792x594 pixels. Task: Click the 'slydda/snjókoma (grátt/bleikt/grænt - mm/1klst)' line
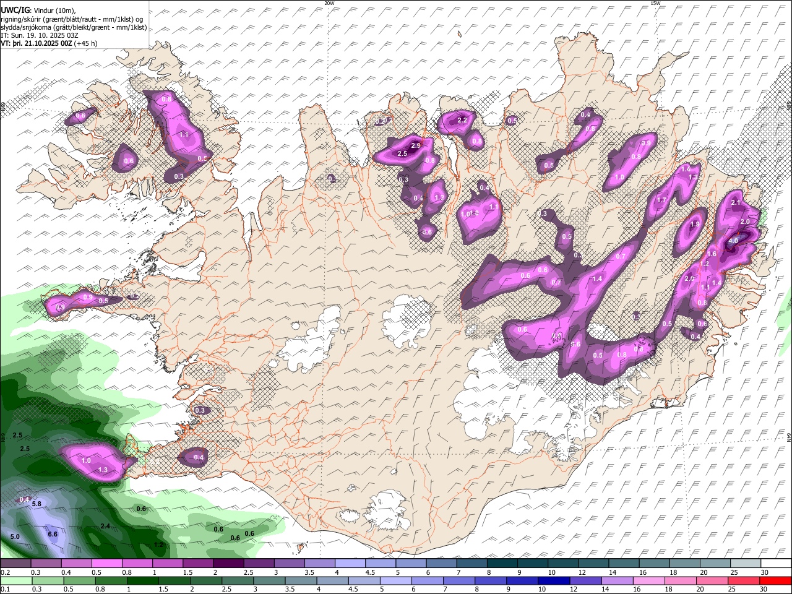pyautogui.click(x=74, y=27)
